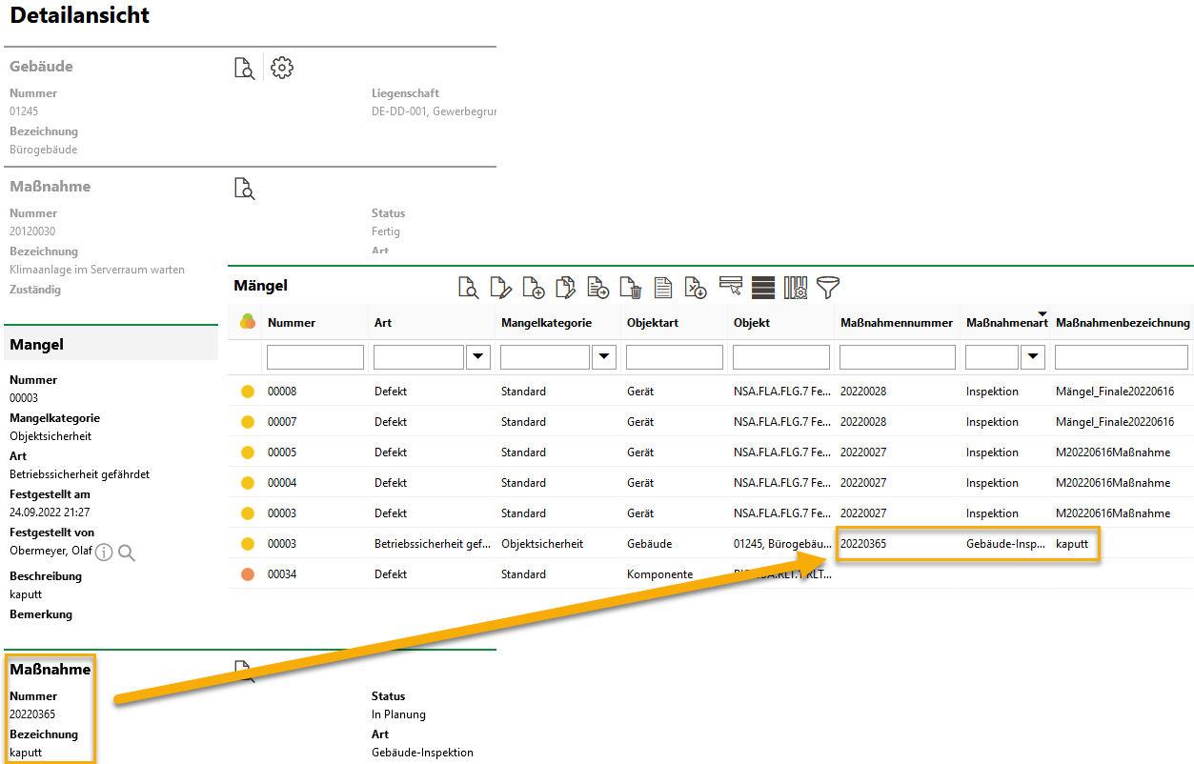Click the yellow status dot of row 00007

[x=248, y=422]
